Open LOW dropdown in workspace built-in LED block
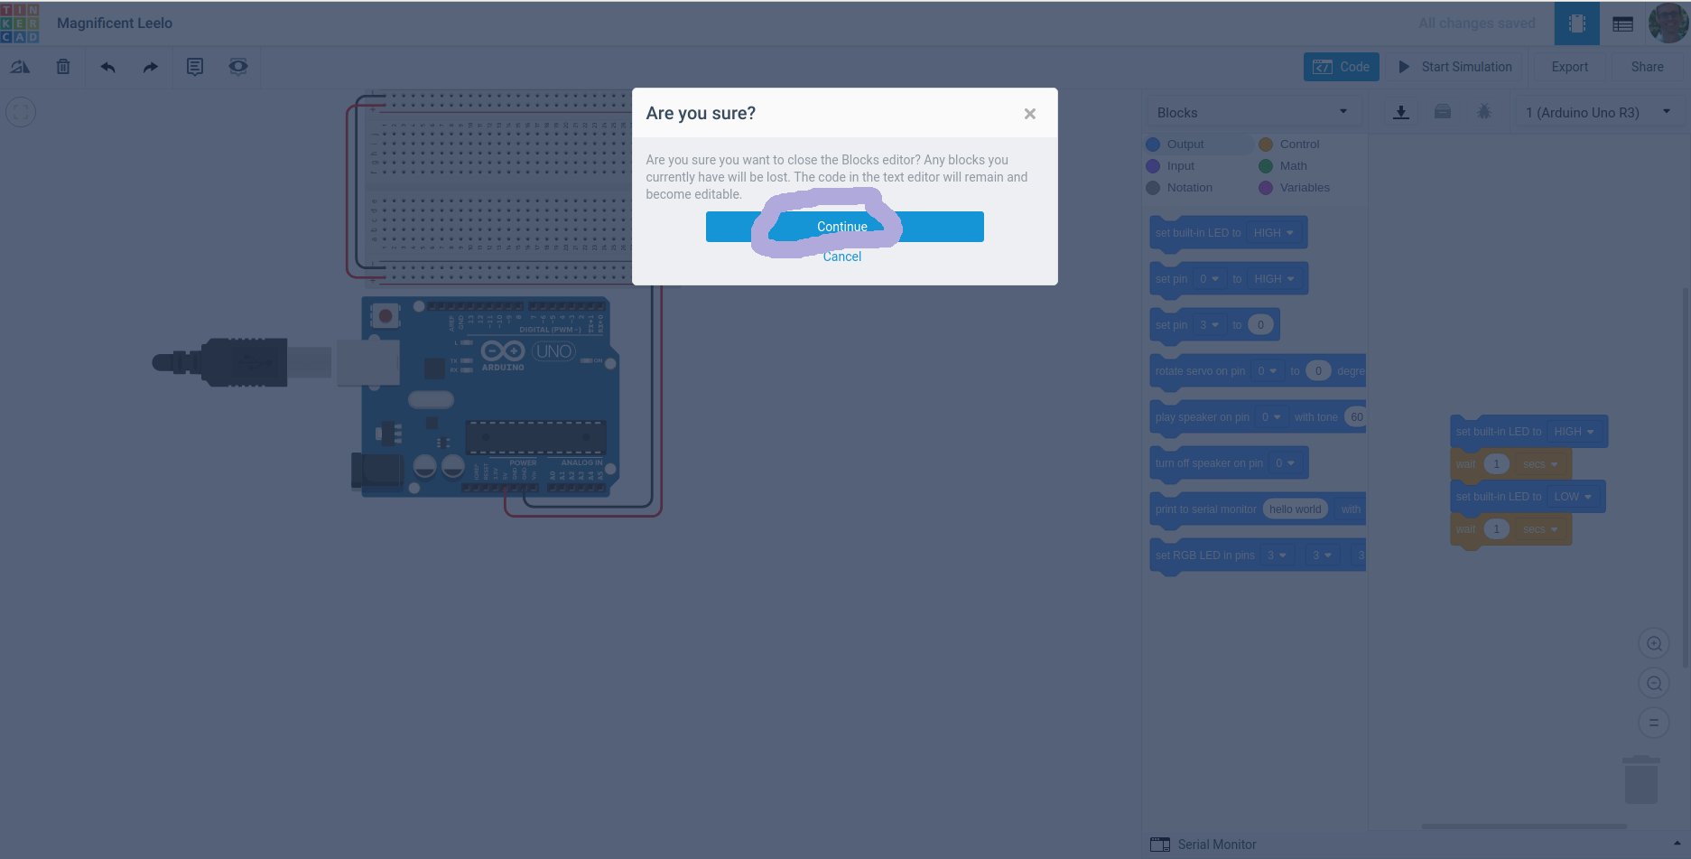The width and height of the screenshot is (1691, 859). pyautogui.click(x=1573, y=497)
